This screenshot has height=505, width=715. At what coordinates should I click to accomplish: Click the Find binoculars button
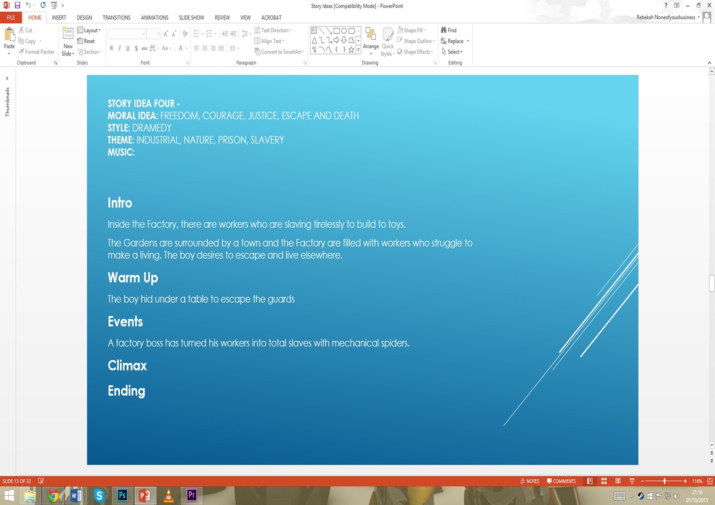[449, 30]
